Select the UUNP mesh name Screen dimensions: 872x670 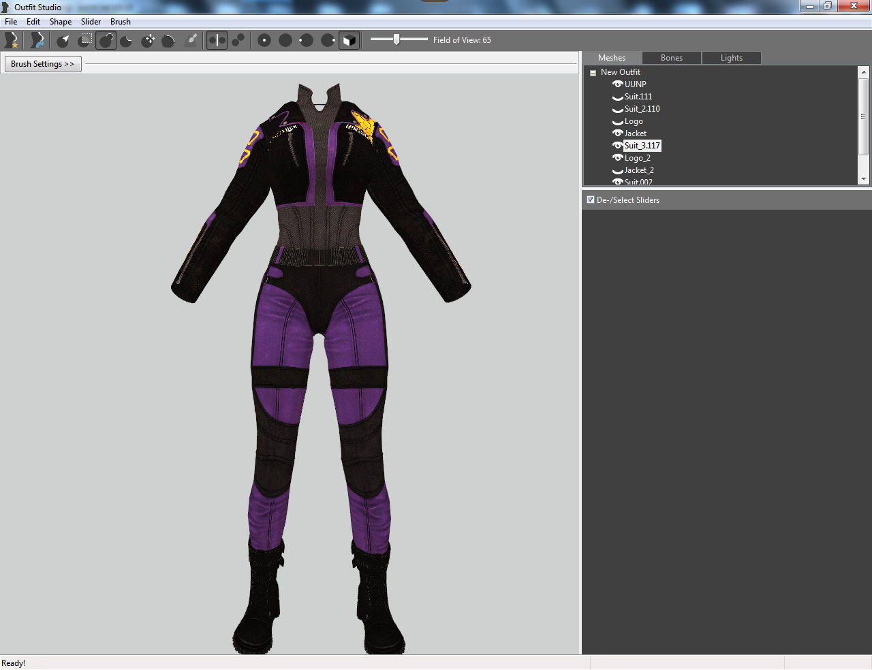click(636, 84)
